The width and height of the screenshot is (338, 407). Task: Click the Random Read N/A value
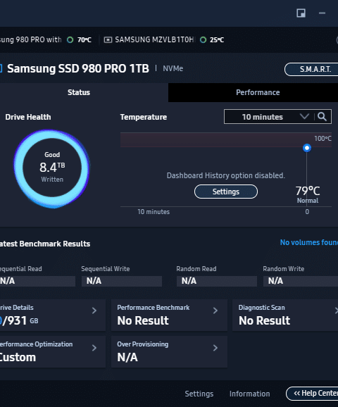tap(217, 281)
